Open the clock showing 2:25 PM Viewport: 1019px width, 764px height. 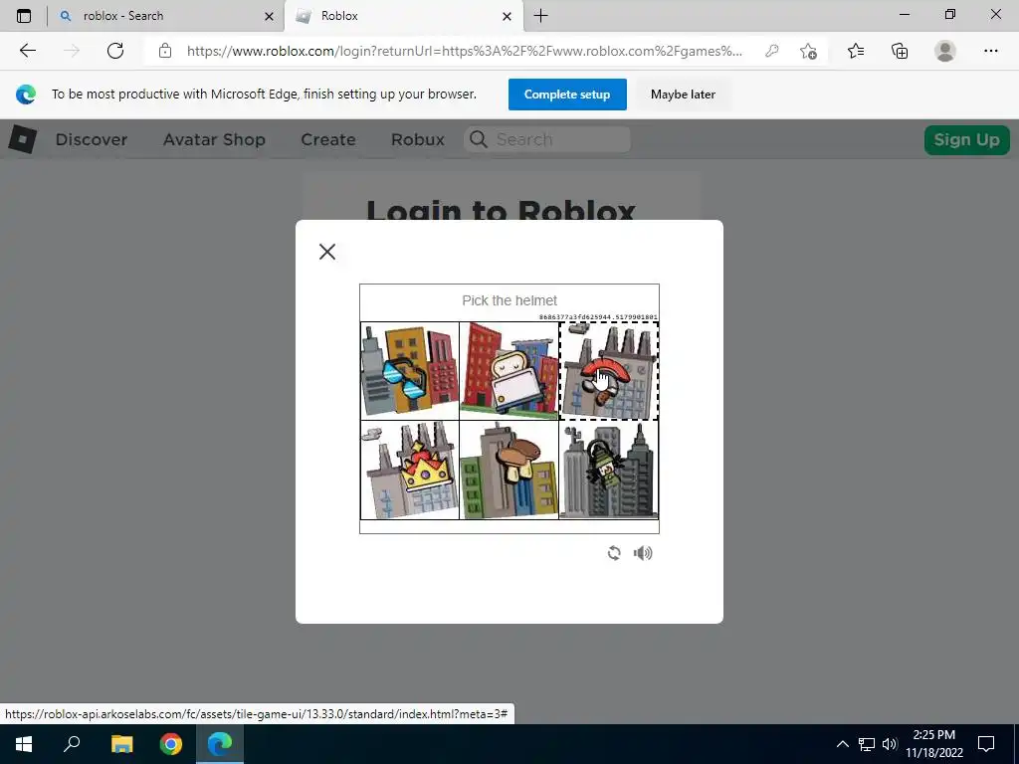pos(933,744)
